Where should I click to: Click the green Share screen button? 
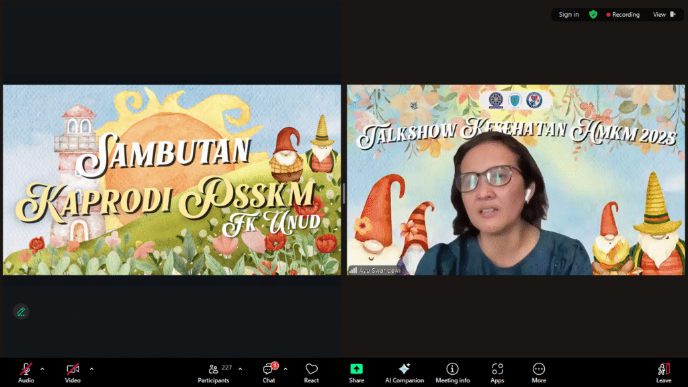coord(356,372)
